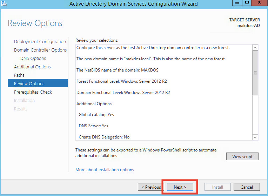This screenshot has width=268, height=196.
Task: Click the 'Configure this server as the first' line
Action: (153, 48)
